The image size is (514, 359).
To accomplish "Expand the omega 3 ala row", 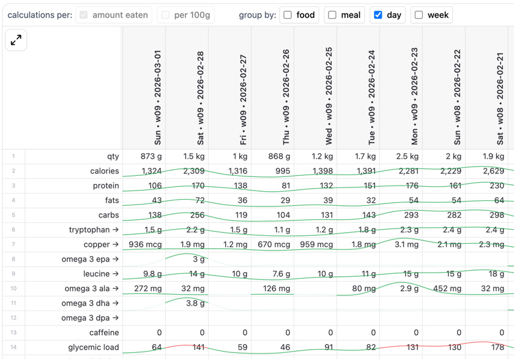I will 91,289.
